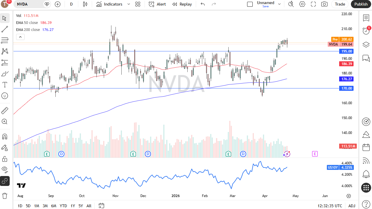This screenshot has width=372, height=209.
Task: Select the YTD date range
Action: [x=63, y=206]
